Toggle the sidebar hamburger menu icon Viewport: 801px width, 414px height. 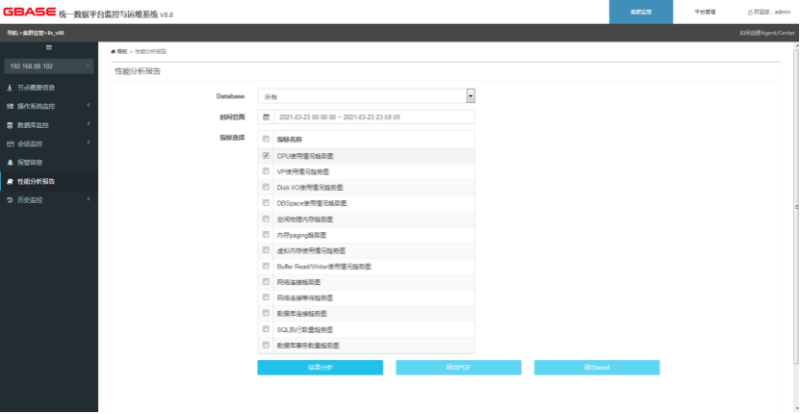[49, 47]
